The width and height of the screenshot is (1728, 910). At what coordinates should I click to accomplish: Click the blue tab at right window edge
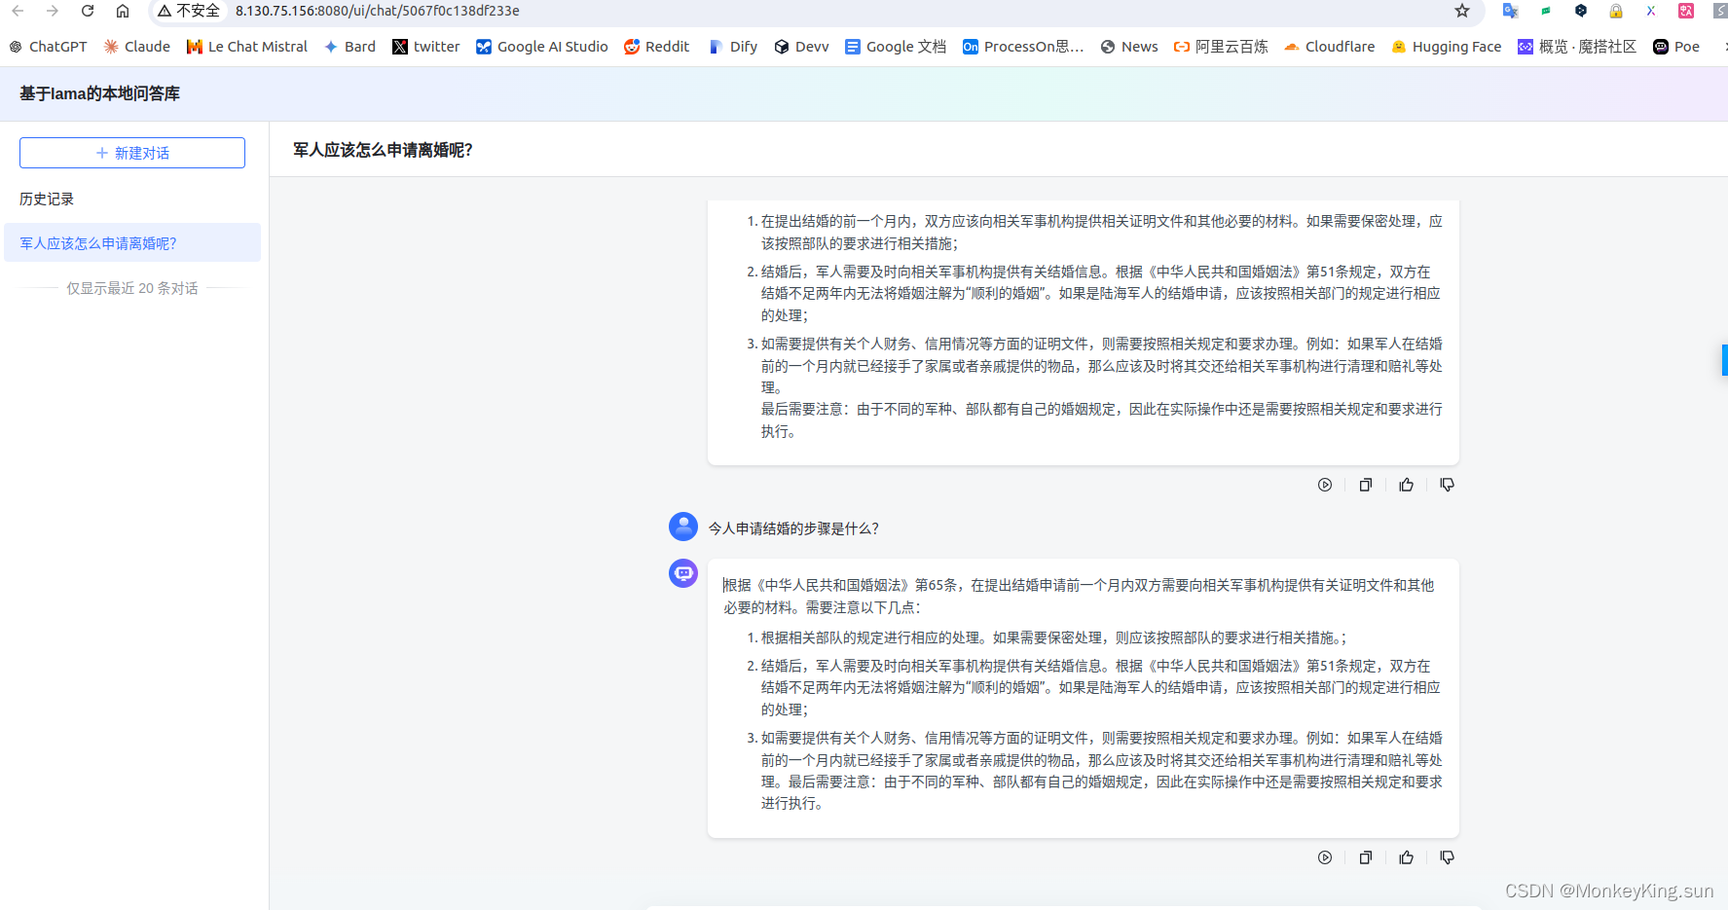pyautogui.click(x=1724, y=360)
